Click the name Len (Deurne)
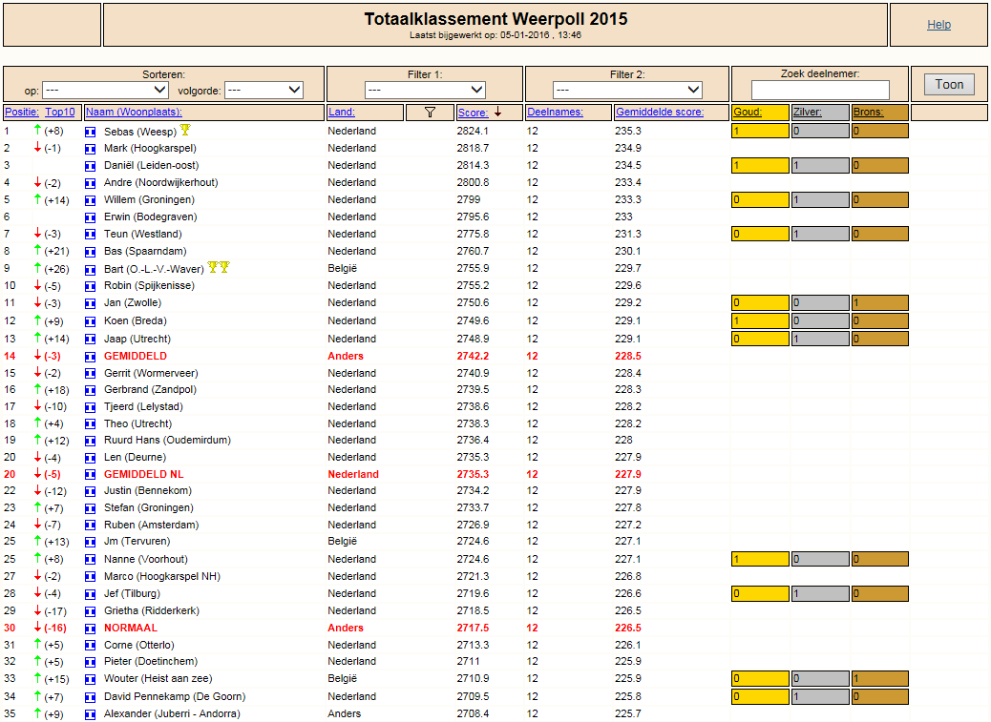 pos(136,458)
